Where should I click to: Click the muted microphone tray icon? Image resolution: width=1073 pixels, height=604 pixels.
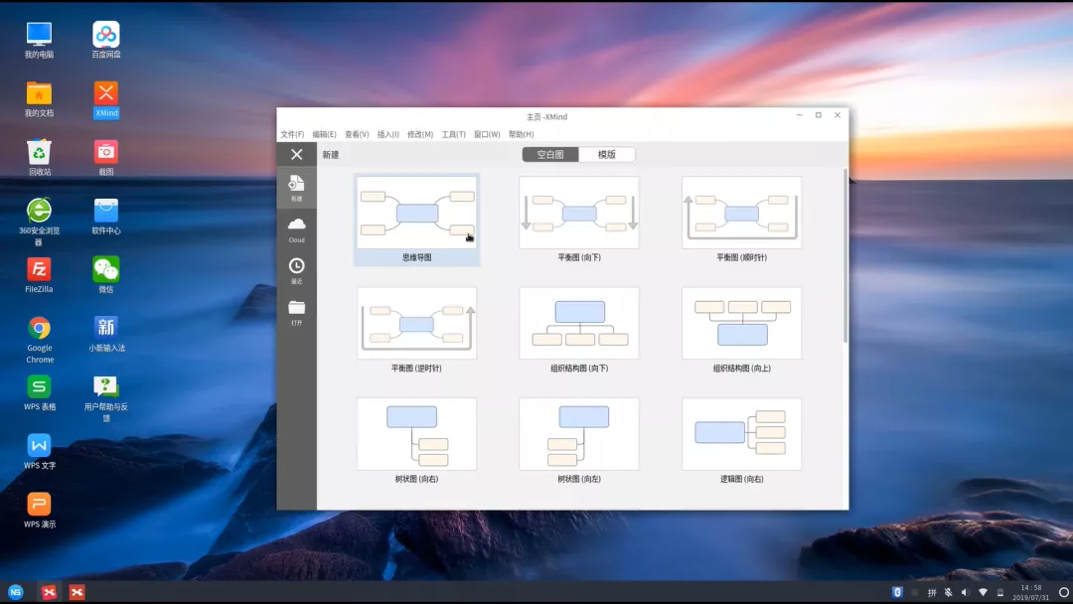tap(949, 592)
